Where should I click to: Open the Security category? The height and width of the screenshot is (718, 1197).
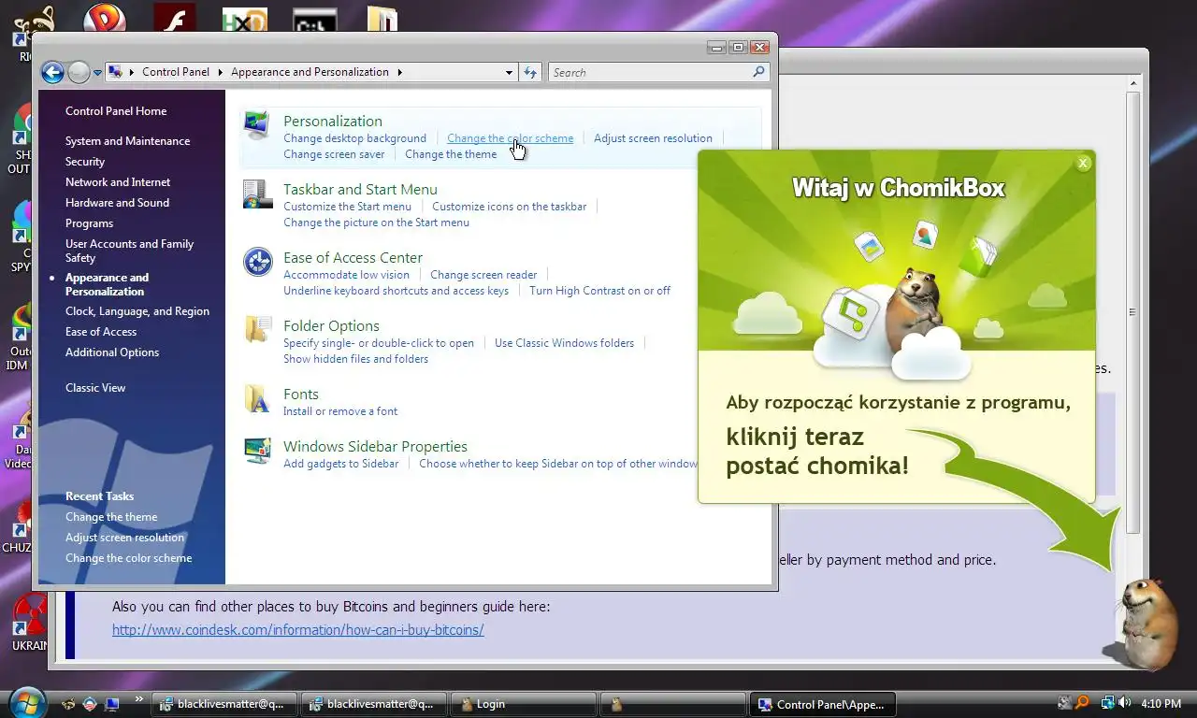[x=85, y=162]
